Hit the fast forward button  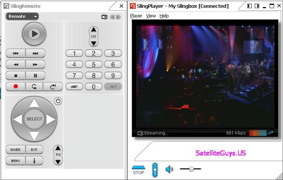(x=35, y=64)
